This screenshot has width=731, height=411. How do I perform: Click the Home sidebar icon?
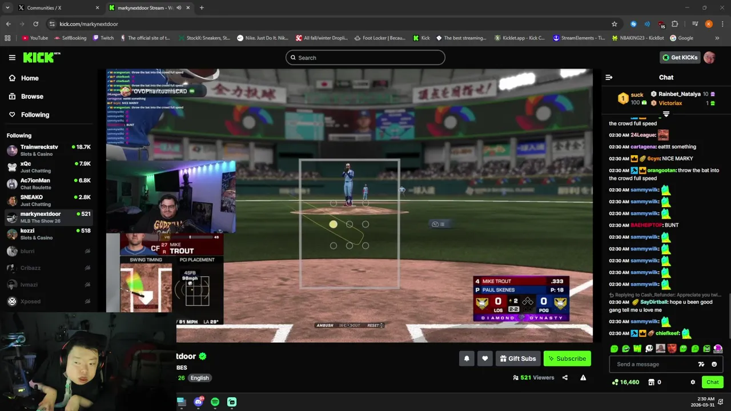point(12,78)
